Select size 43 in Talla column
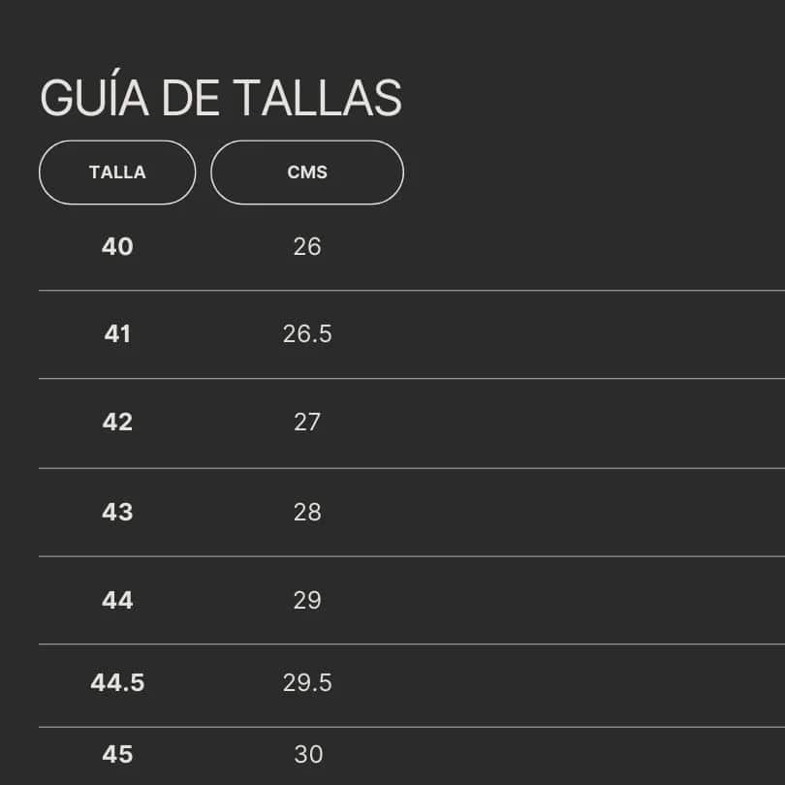785x785 pixels. tap(117, 512)
